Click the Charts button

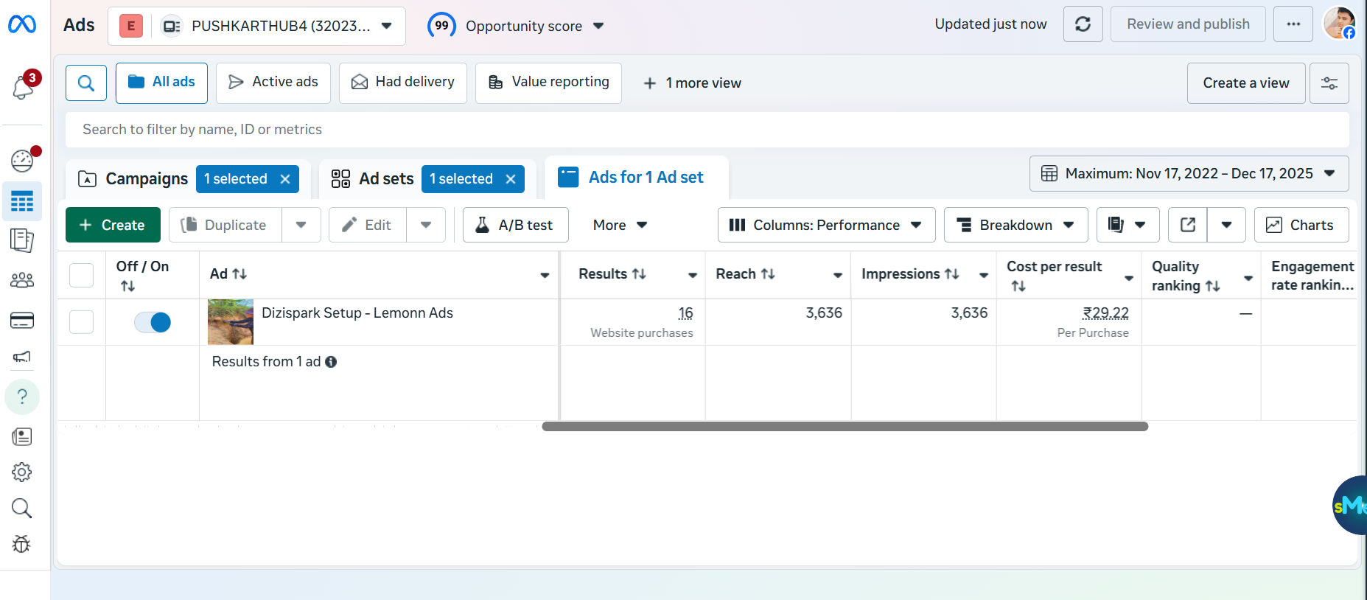tap(1301, 225)
